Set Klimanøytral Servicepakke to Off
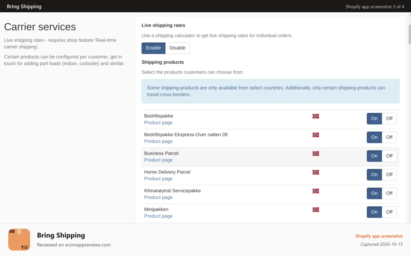 point(389,193)
